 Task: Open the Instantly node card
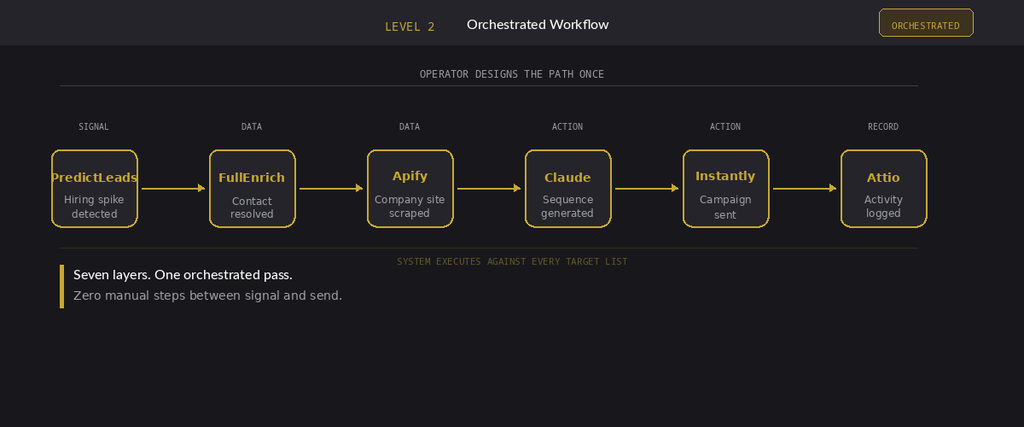pos(726,189)
